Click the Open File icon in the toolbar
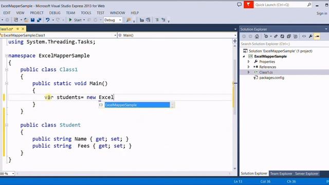 point(26,20)
